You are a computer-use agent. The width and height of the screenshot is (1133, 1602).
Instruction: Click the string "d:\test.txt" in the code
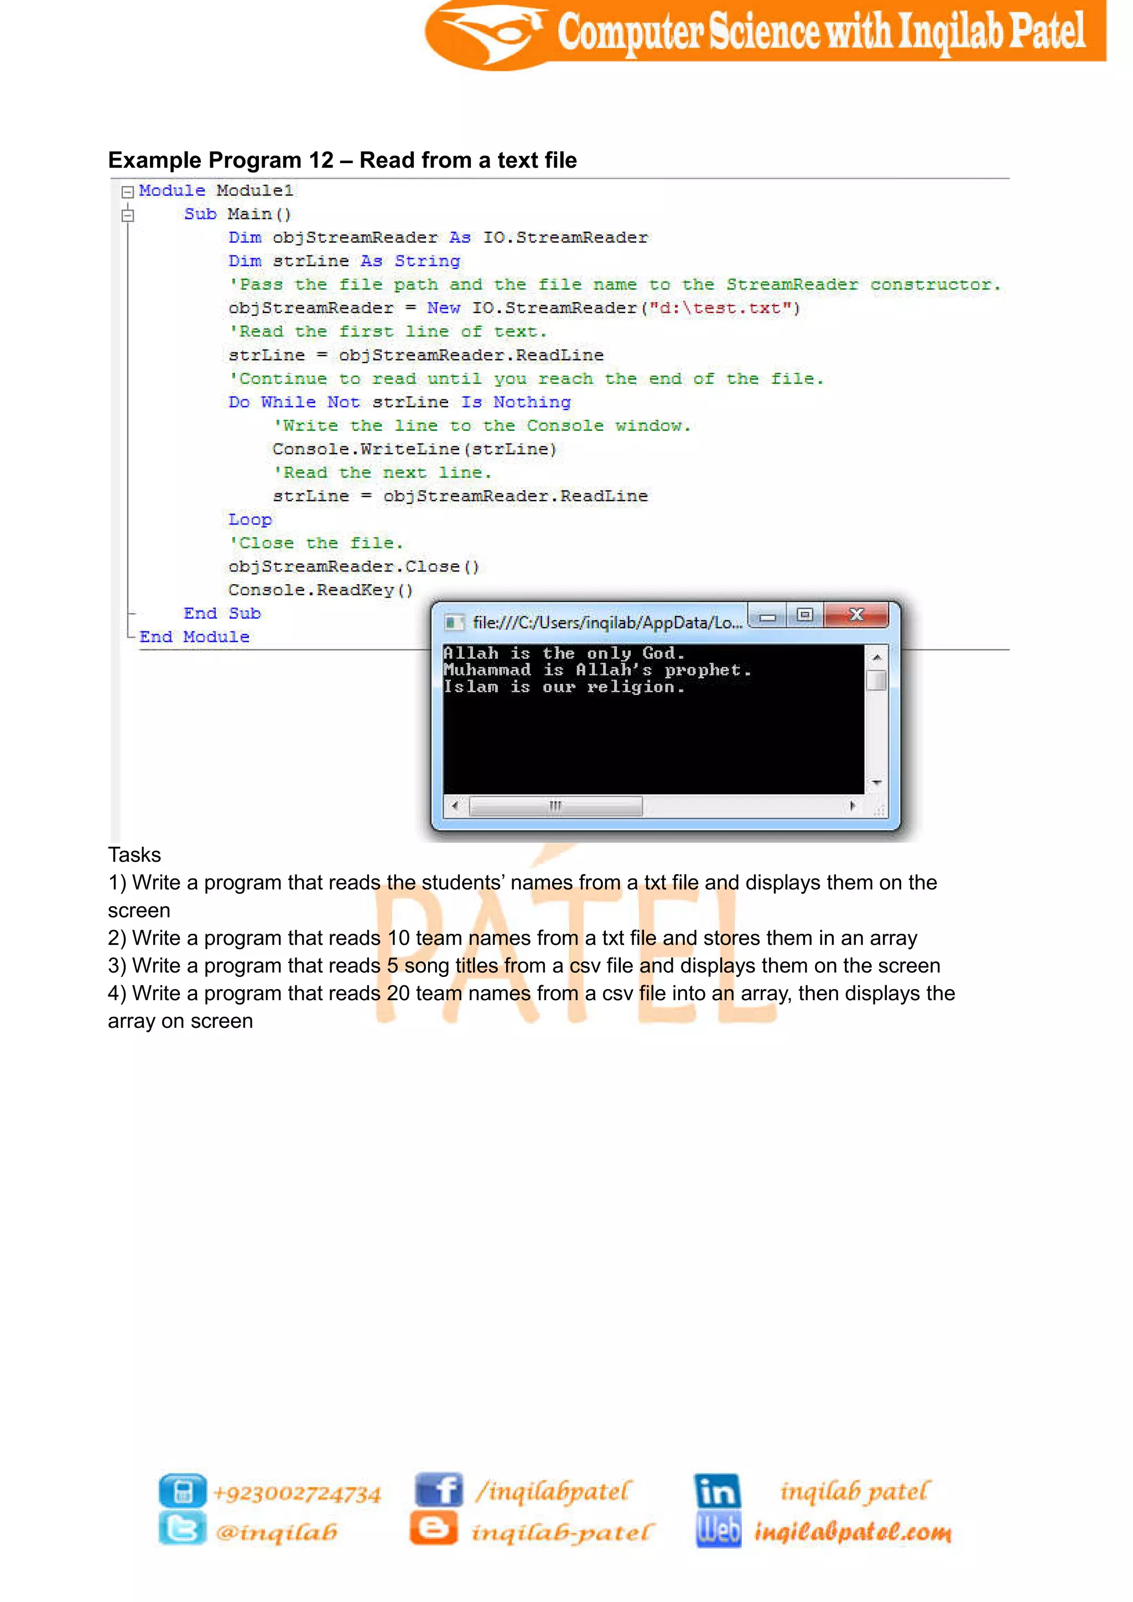(720, 308)
